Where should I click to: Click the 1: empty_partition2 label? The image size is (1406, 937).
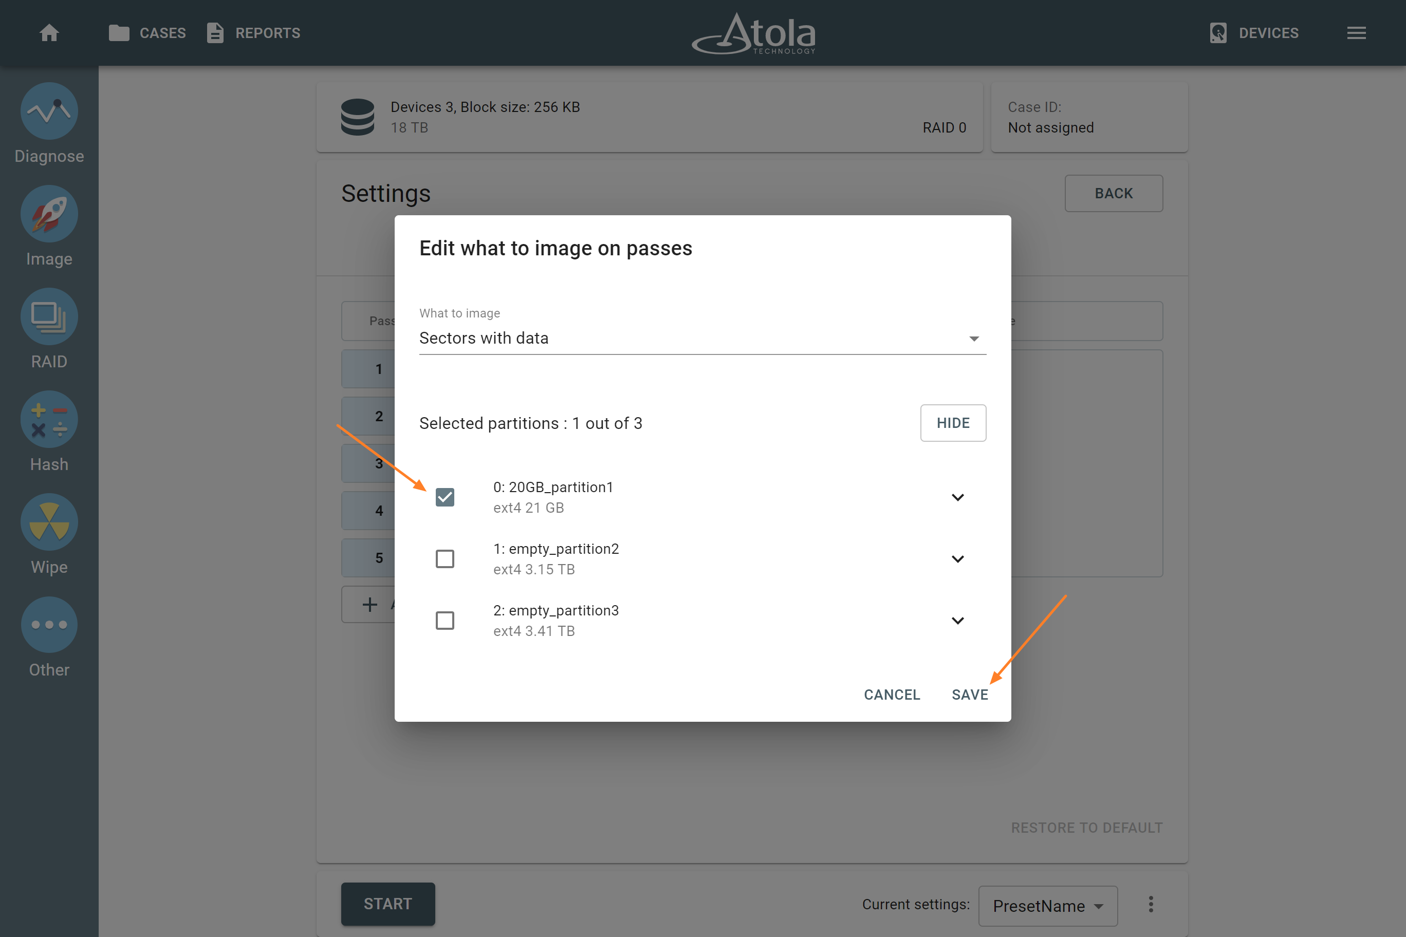[556, 549]
